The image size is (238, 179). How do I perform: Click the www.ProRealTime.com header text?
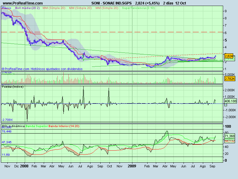click(x=23, y=3)
